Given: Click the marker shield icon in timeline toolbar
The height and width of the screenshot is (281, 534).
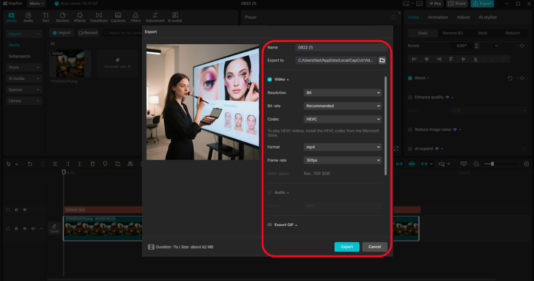Looking at the screenshot, I should point(105,164).
